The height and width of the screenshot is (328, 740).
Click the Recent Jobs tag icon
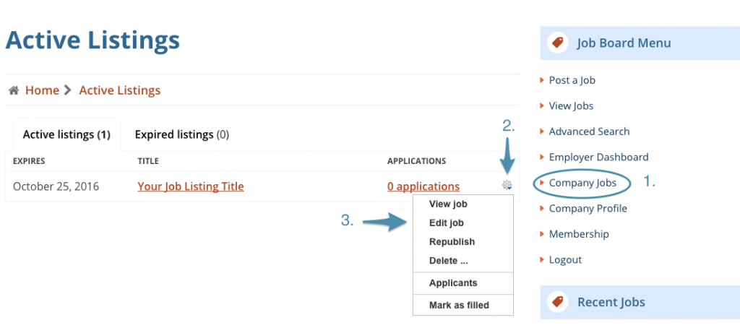557,302
